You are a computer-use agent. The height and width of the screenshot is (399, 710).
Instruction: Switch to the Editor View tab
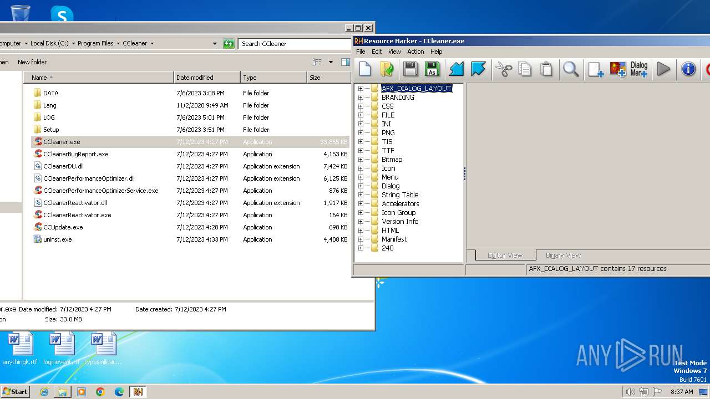(505, 255)
